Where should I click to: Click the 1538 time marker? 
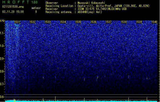click(124, 22)
